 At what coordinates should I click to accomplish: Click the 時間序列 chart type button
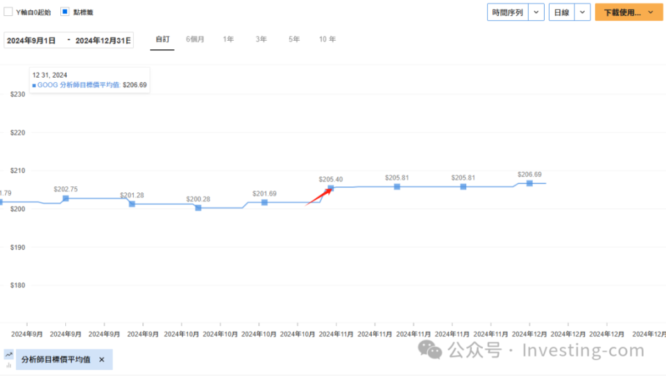click(508, 12)
